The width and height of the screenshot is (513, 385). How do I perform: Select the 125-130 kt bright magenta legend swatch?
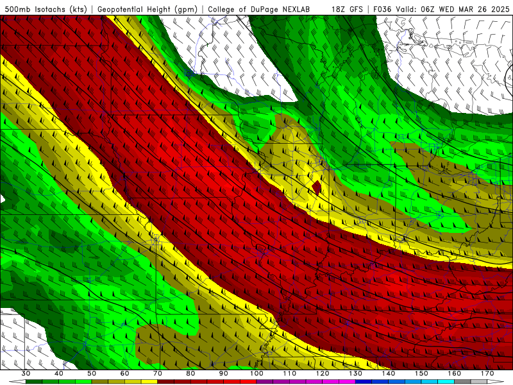point(347,382)
